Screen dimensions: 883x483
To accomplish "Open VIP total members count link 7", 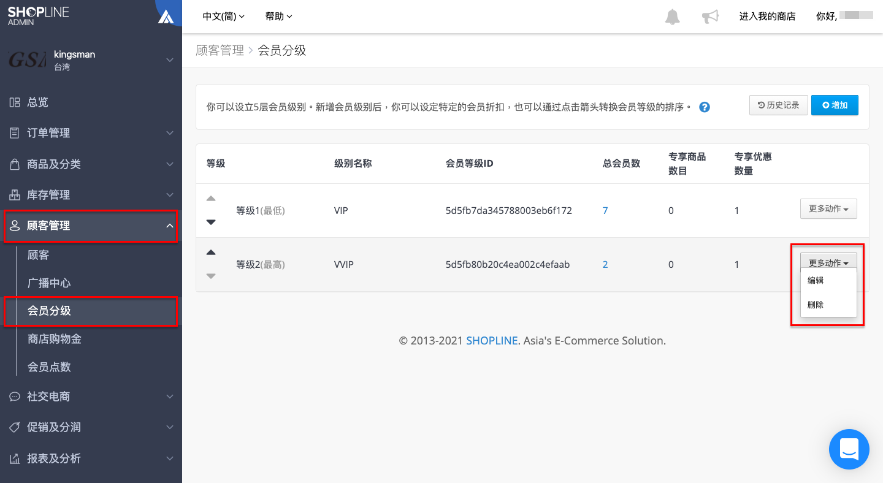I will (x=605, y=210).
